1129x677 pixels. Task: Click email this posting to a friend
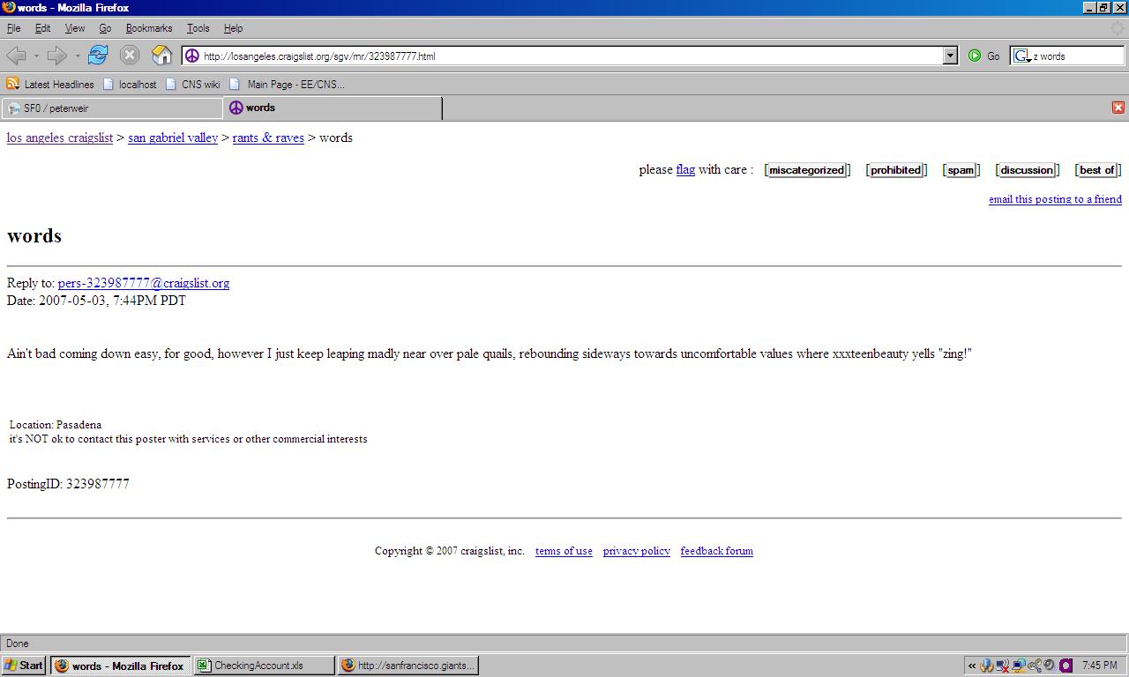click(x=1055, y=199)
